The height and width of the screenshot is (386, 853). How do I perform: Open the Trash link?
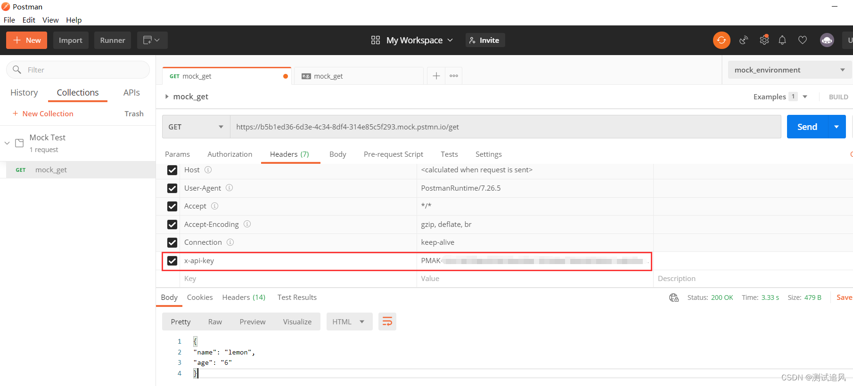pos(134,113)
